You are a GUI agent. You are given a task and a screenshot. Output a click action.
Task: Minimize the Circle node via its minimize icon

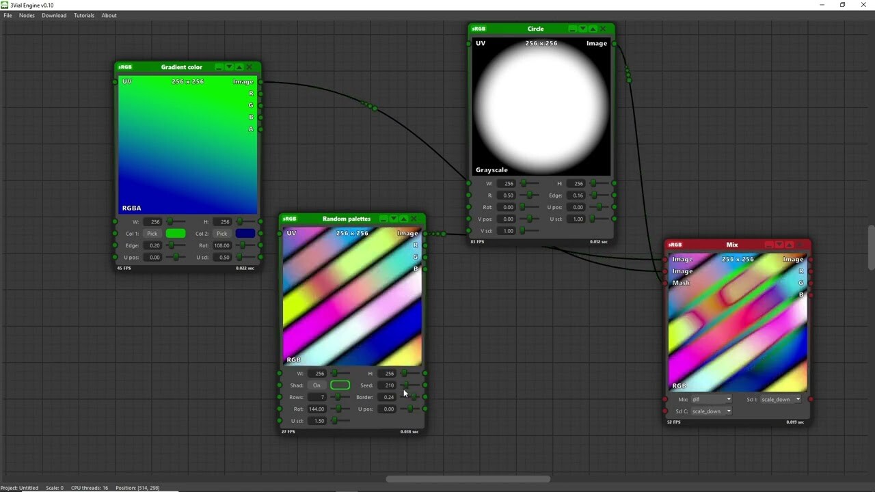(x=572, y=29)
